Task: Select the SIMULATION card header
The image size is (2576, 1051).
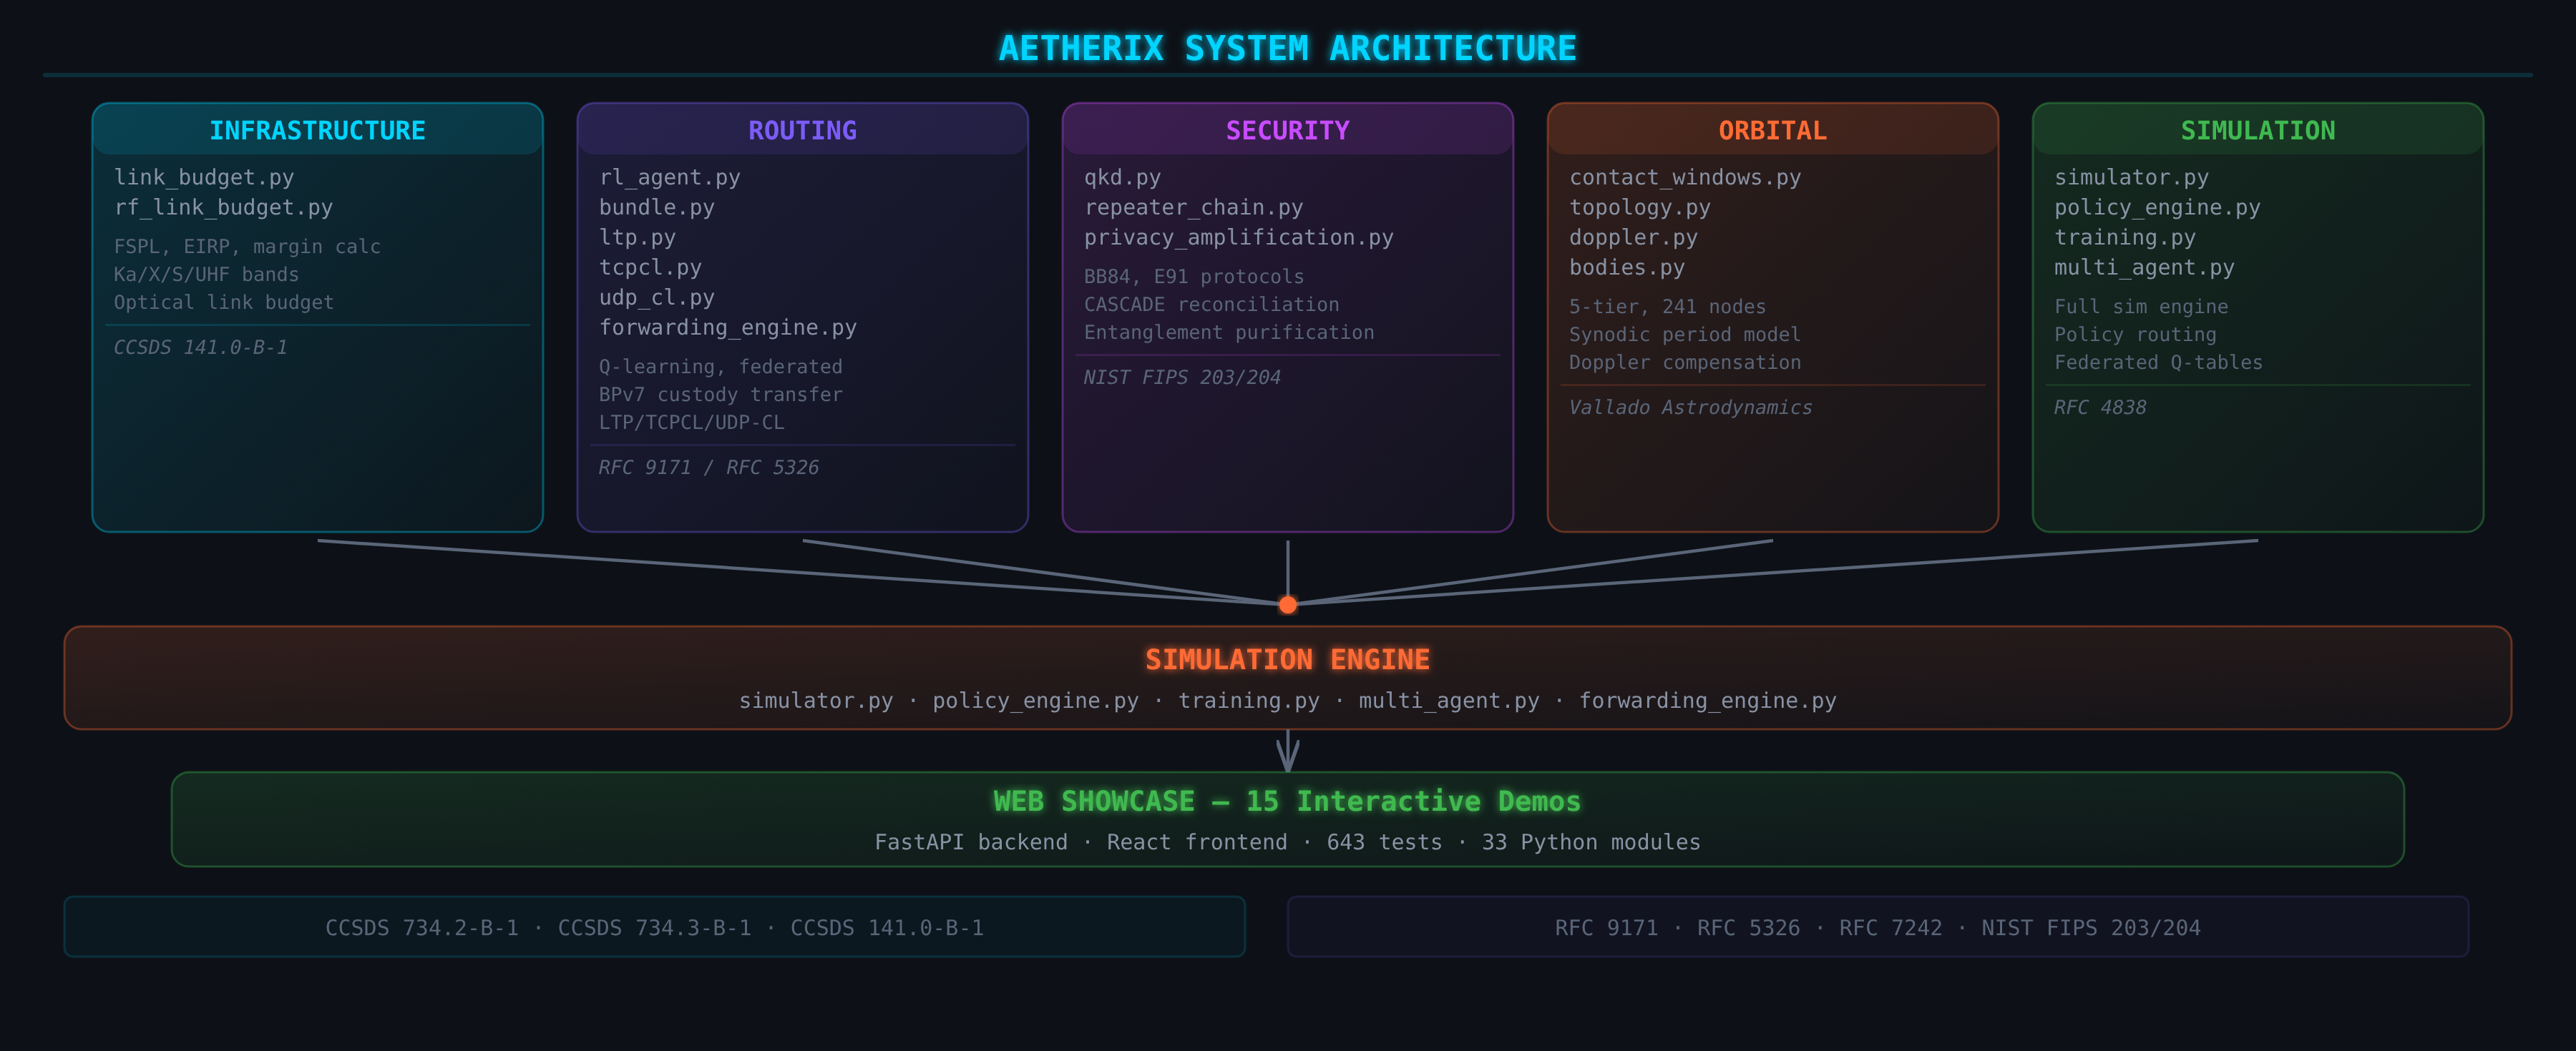Action: (x=2257, y=130)
